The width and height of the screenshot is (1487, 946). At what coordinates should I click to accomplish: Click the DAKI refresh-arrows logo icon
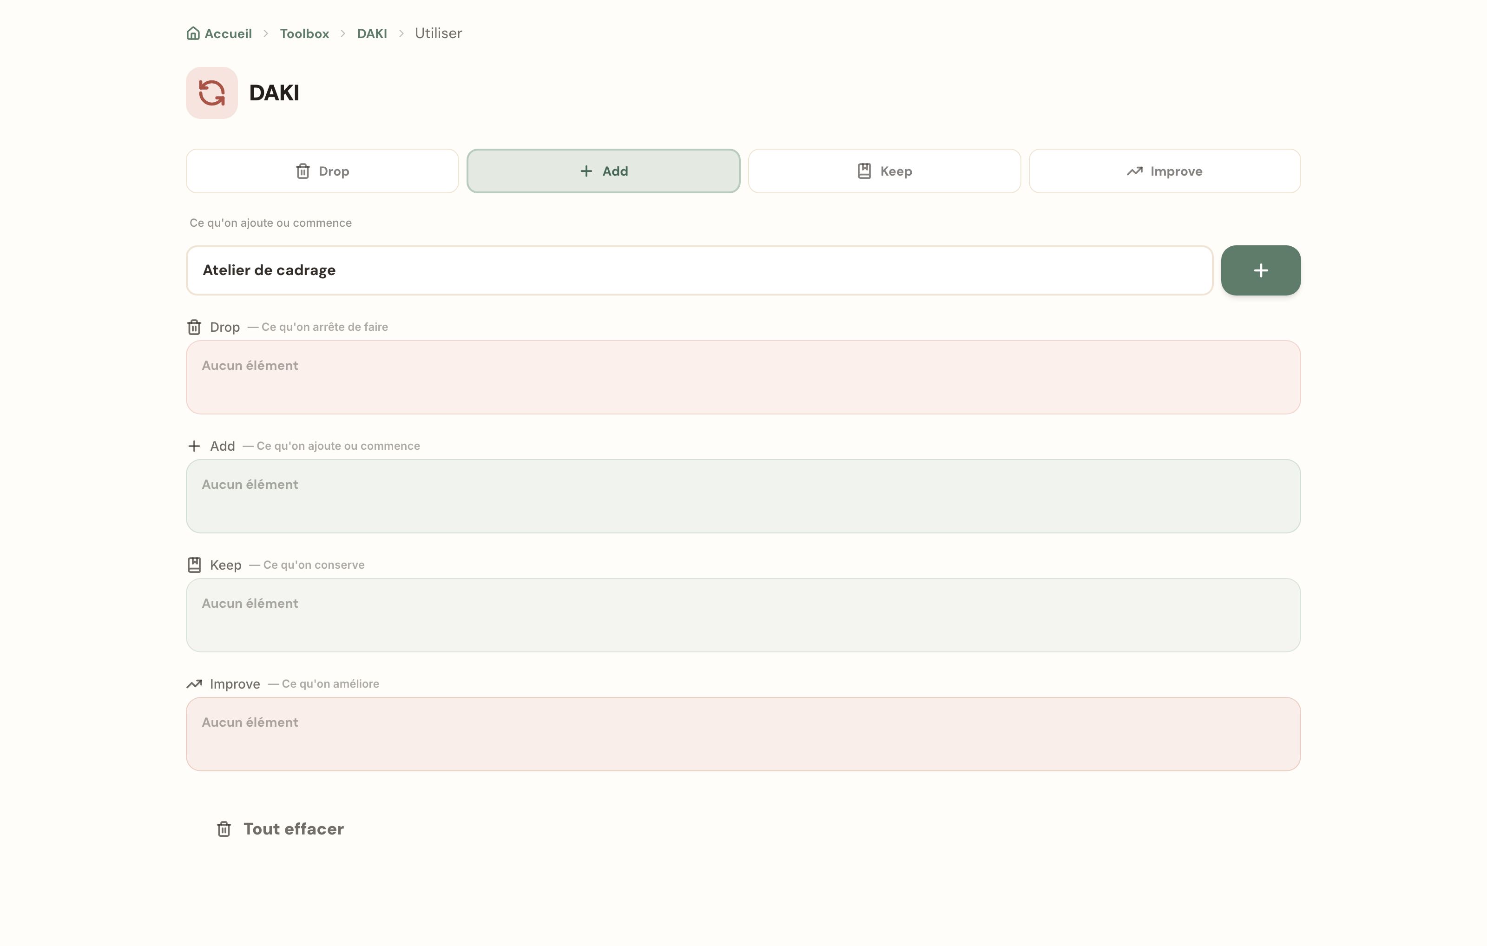point(212,93)
